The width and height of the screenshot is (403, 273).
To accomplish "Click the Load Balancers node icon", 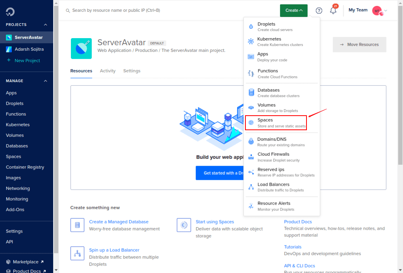I will tap(251, 187).
